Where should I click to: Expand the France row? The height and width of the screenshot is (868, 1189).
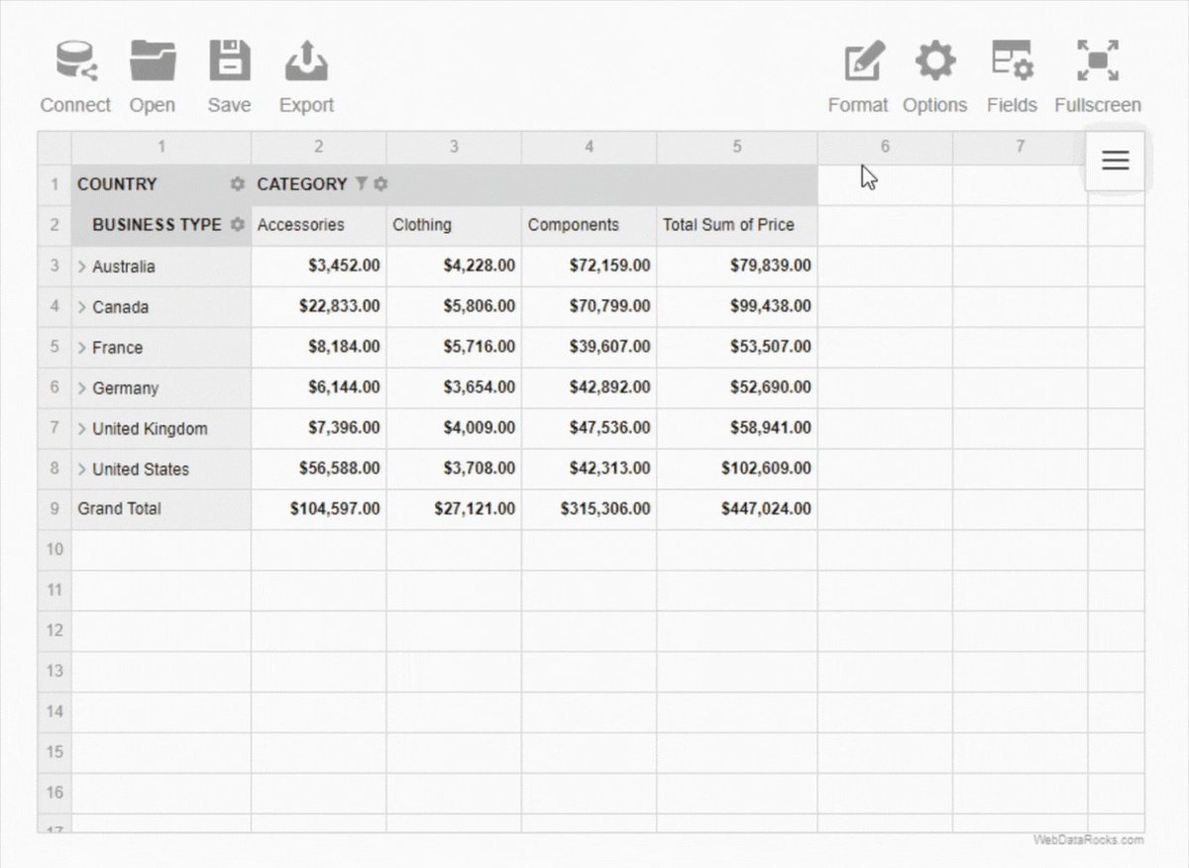[x=82, y=348]
